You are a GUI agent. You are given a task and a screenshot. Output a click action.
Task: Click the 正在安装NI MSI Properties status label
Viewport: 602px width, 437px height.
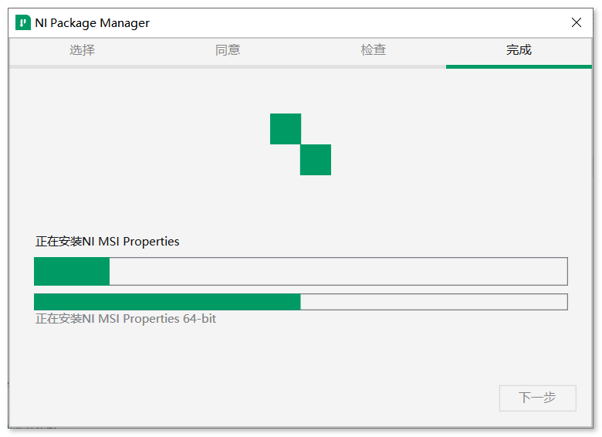point(107,242)
